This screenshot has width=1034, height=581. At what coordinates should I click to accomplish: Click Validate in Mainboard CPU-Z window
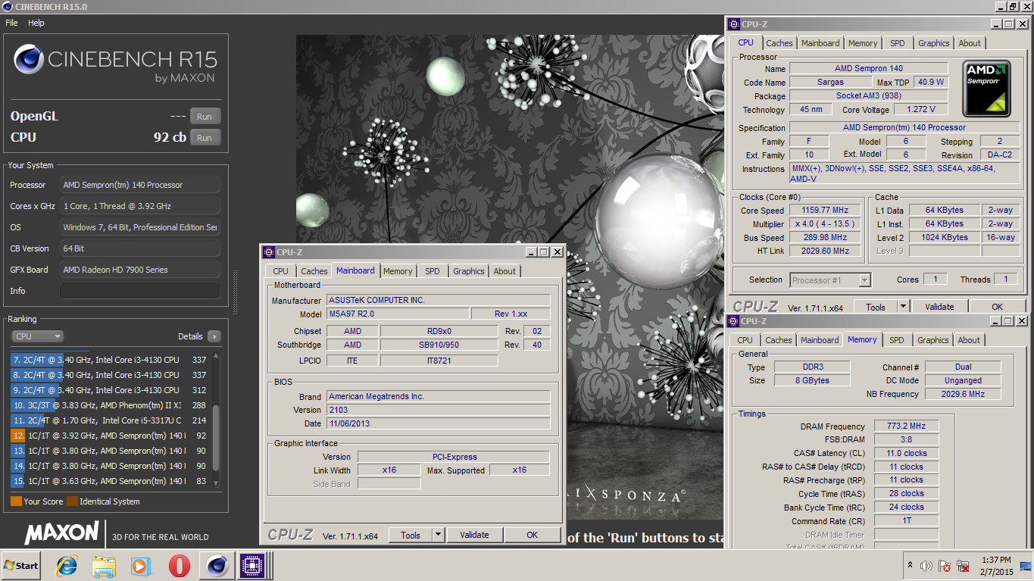[x=474, y=535]
